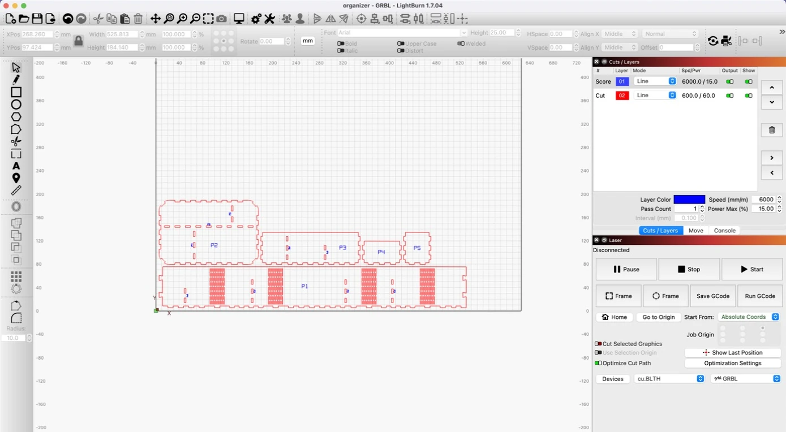Open the Grid Array tool

pos(16,277)
